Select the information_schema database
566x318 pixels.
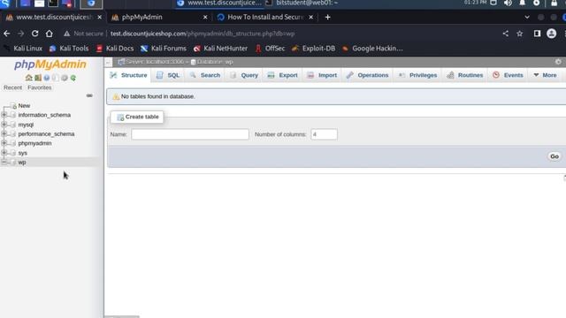point(44,115)
